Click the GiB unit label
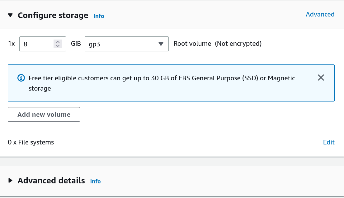344x198 pixels. coord(76,44)
